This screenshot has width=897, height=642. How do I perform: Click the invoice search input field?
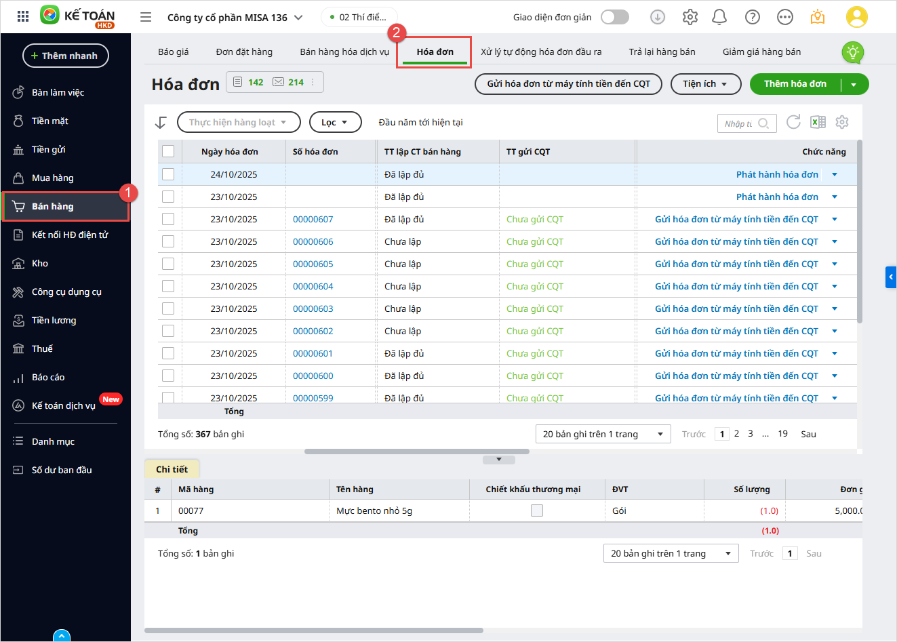[740, 123]
